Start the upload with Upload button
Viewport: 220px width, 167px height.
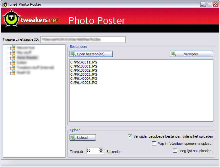pyautogui.click(x=83, y=138)
